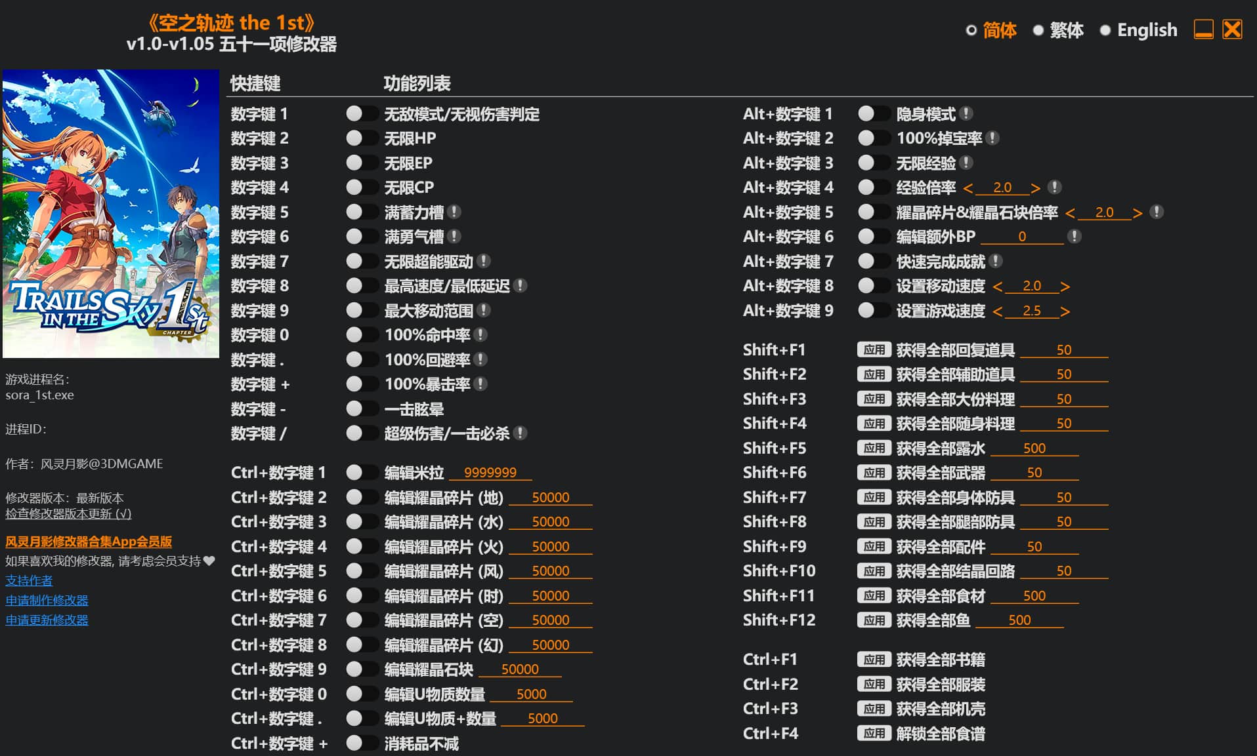Screen dimensions: 1257x756
Task: Increase 耀晶碎片&耀晶石块倍率 with right arrow
Action: pyautogui.click(x=1138, y=213)
